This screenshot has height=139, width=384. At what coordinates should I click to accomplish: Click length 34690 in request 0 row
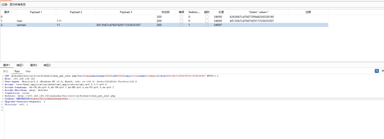click(218, 17)
